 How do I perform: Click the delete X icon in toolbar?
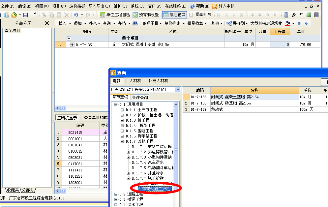tap(67, 15)
